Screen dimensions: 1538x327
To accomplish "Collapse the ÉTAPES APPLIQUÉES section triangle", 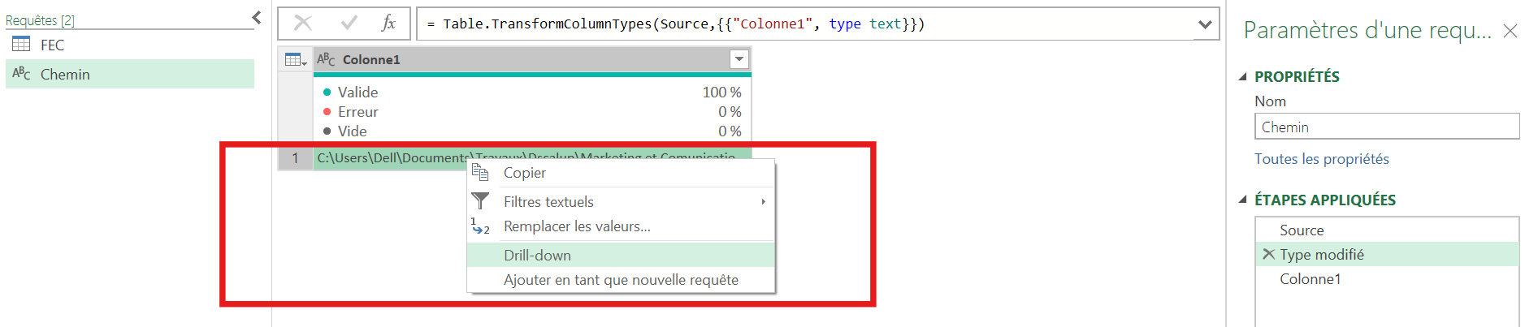I will pos(1242,200).
